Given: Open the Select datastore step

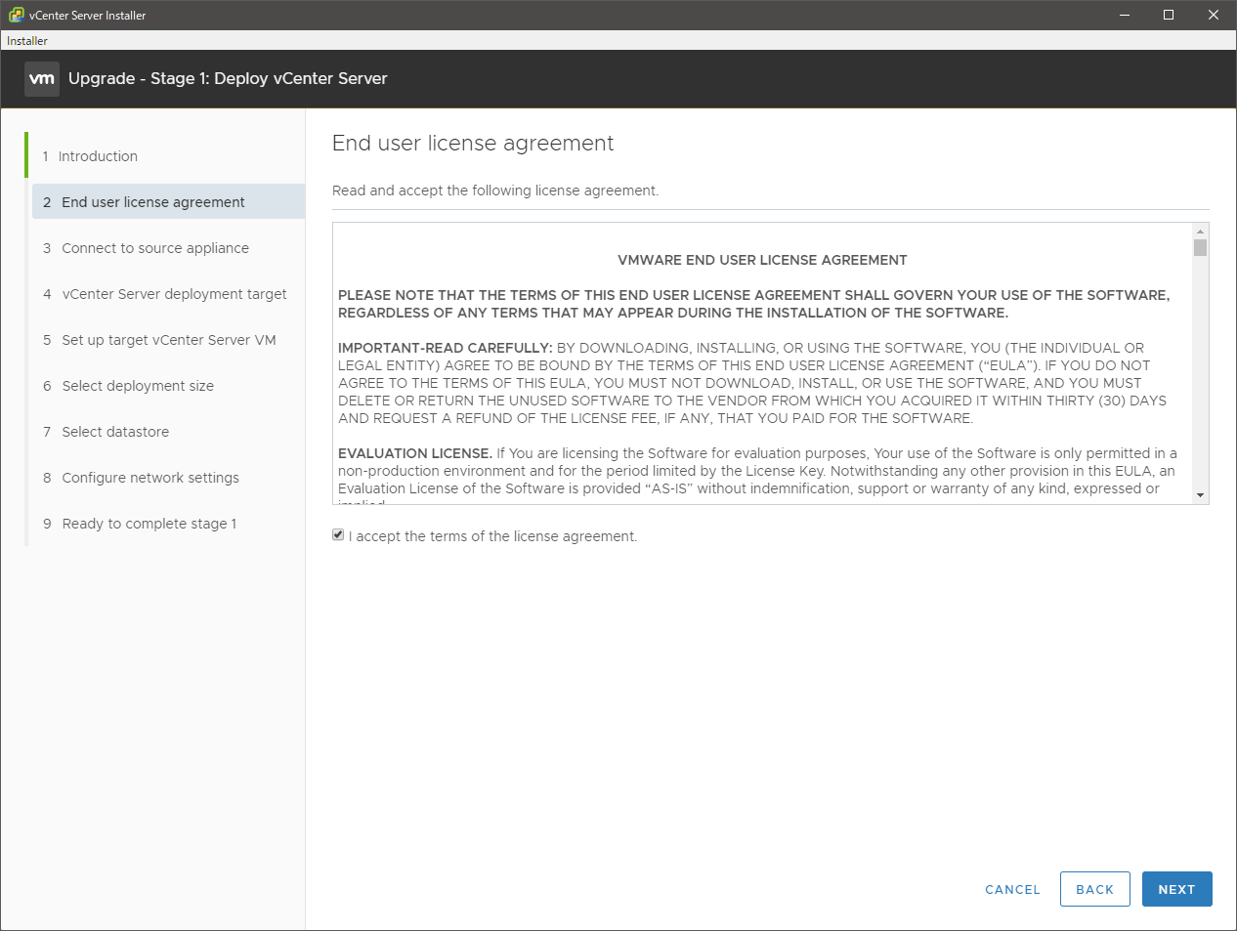Looking at the screenshot, I should pos(115,432).
